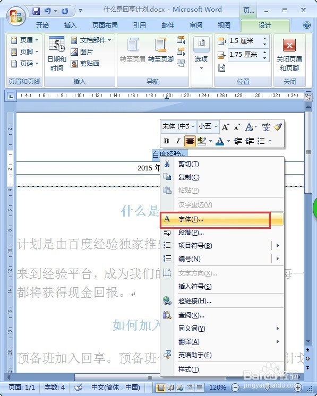Viewport: 317px width, 396px height.
Task: Expand Numbering (编号) submenu
Action: pos(278,259)
